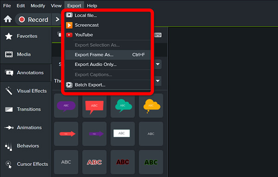Click the Batch Export filmstrip icon

click(x=69, y=85)
